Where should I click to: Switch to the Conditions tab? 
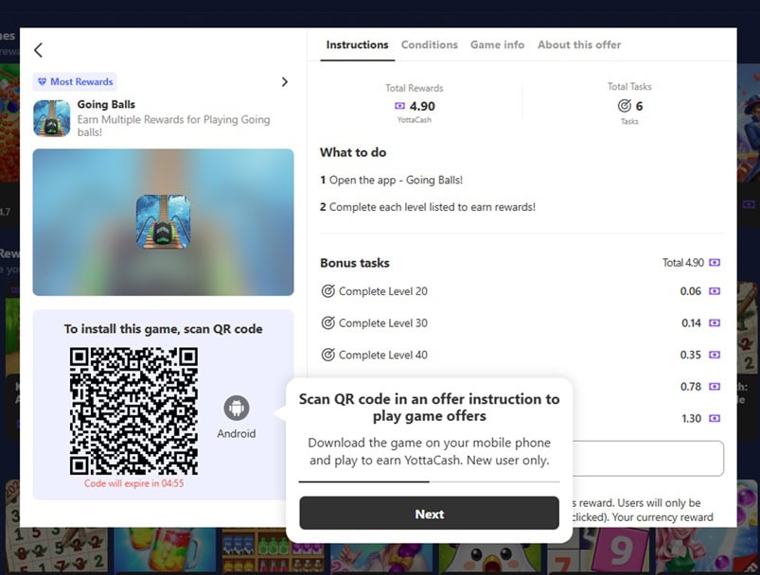tap(430, 45)
